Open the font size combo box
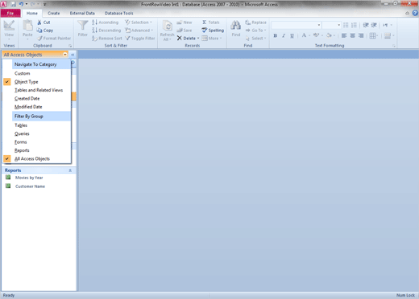This screenshot has height=299, width=419. coord(338,25)
